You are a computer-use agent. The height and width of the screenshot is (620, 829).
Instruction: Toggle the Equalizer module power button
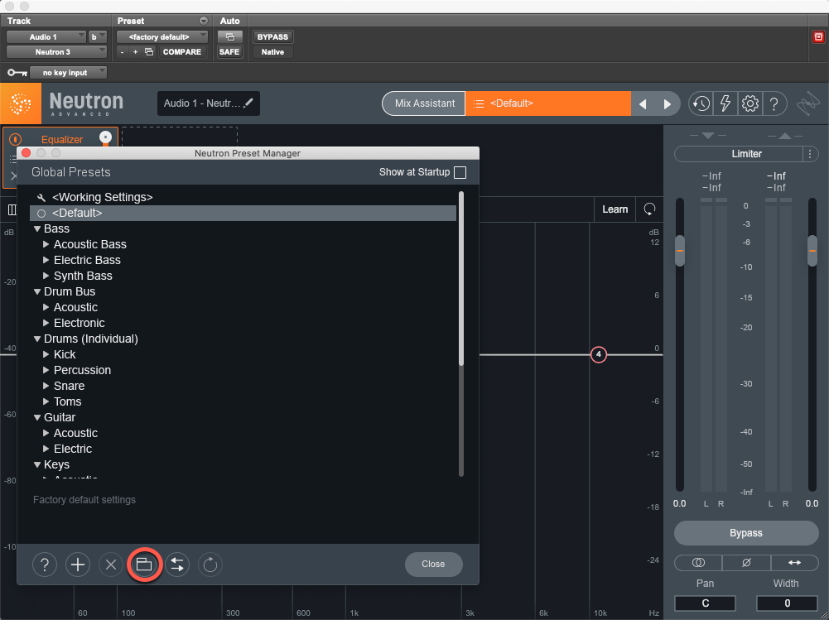pos(16,140)
